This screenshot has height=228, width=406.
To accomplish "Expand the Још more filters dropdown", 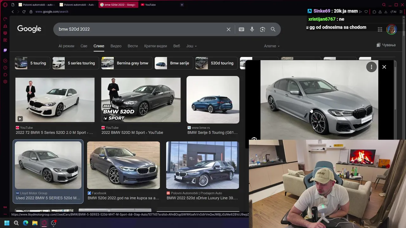I will [191, 46].
